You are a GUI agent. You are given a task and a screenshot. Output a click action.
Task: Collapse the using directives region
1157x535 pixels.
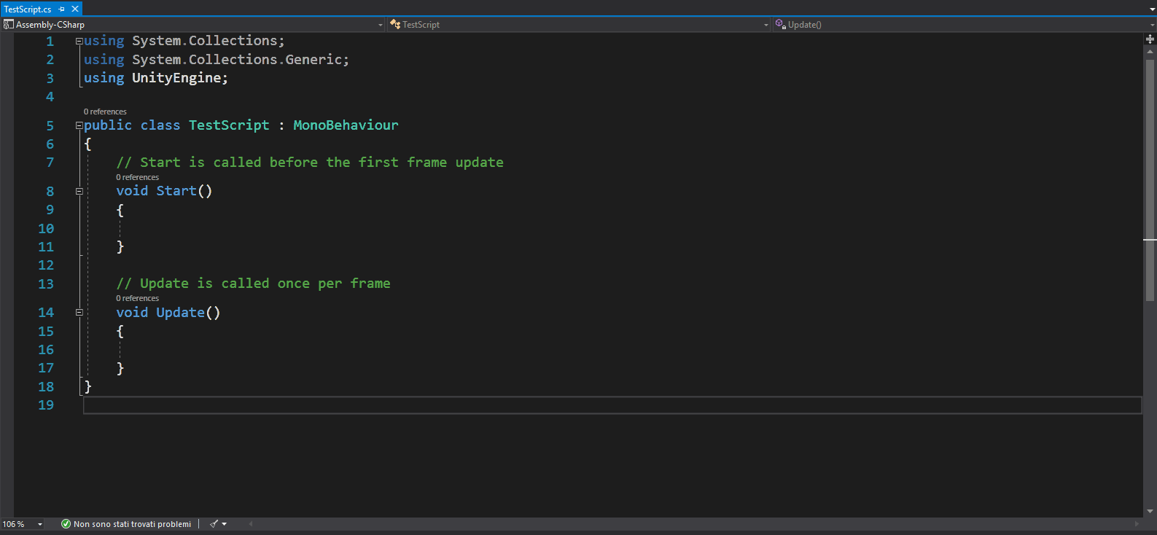tap(79, 42)
